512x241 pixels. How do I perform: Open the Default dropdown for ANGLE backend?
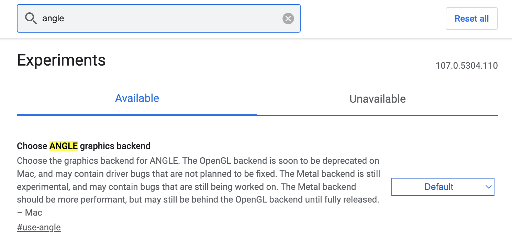coord(443,187)
